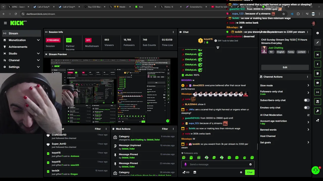Open the hamburger menu beside Kick logo
Viewport: 323px width, 181px height.
pos(5,23)
